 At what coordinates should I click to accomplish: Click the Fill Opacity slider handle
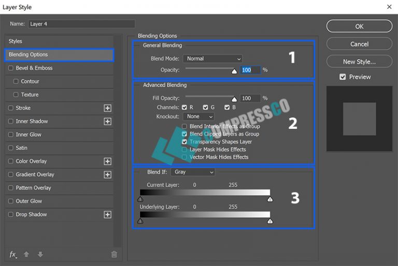234,99
